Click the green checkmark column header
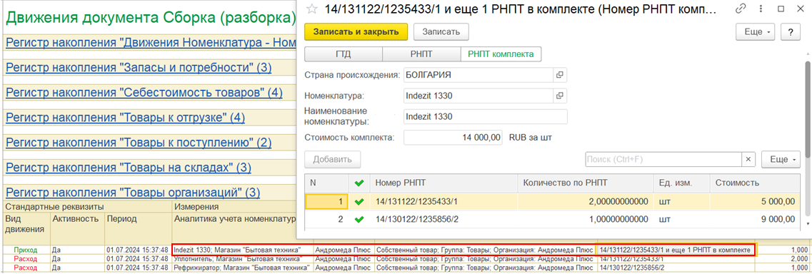This screenshot has width=812, height=274. [359, 183]
